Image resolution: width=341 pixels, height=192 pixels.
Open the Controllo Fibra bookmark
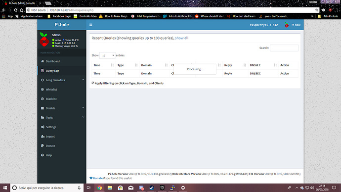[85, 16]
